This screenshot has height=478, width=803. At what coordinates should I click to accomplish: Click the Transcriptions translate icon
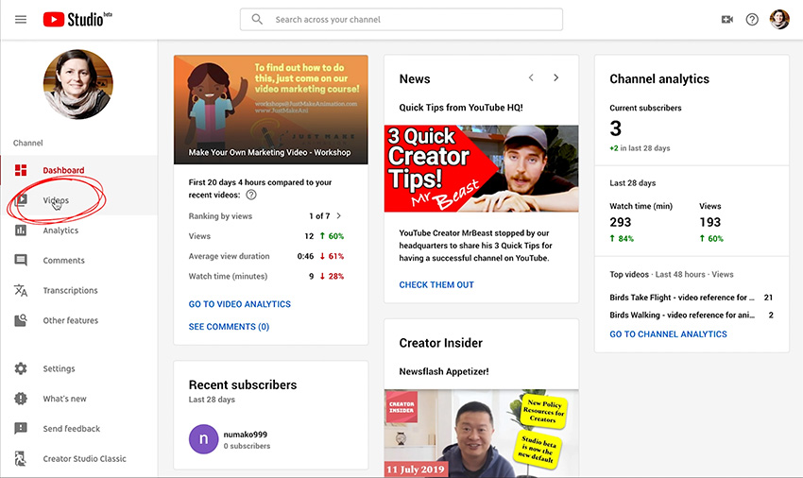point(21,291)
